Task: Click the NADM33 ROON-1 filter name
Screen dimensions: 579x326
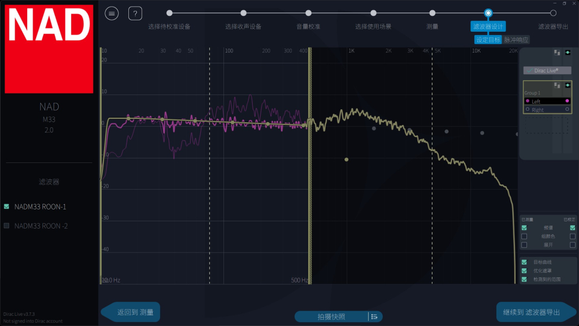Action: pos(40,207)
